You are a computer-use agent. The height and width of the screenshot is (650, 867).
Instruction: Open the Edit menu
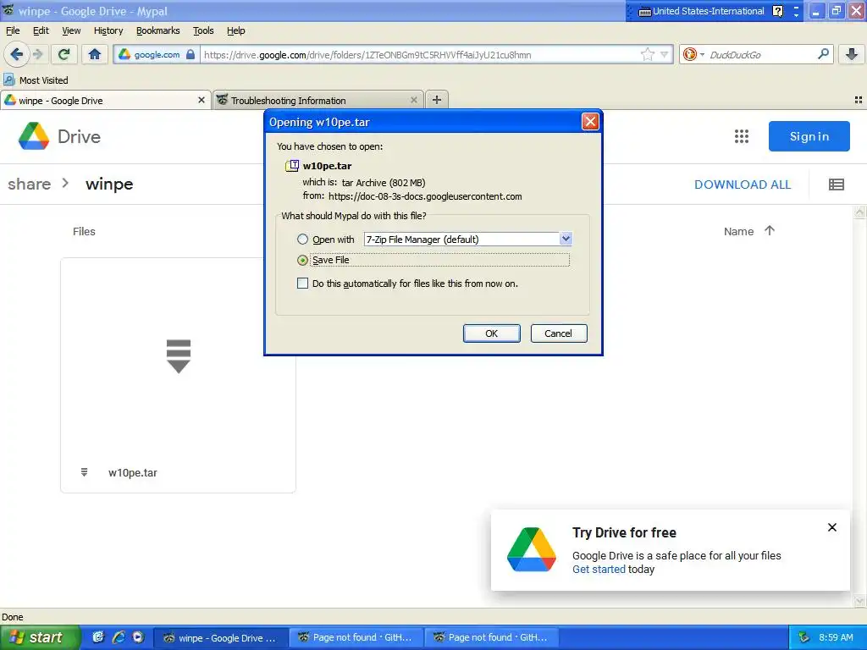pyautogui.click(x=41, y=30)
